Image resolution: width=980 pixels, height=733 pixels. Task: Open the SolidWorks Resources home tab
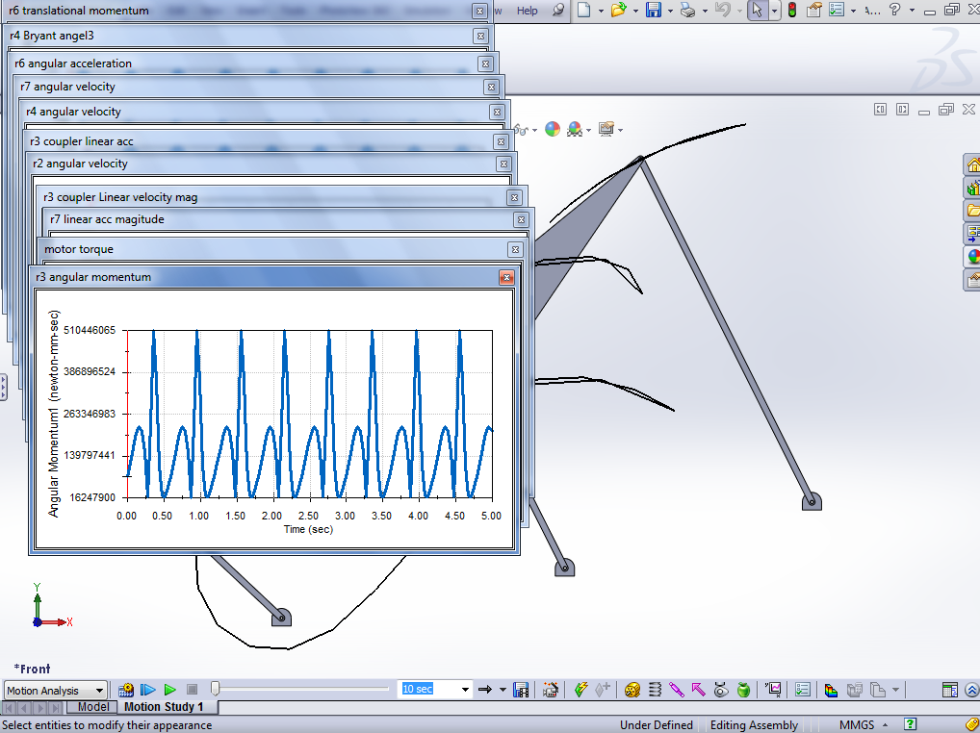pos(972,164)
